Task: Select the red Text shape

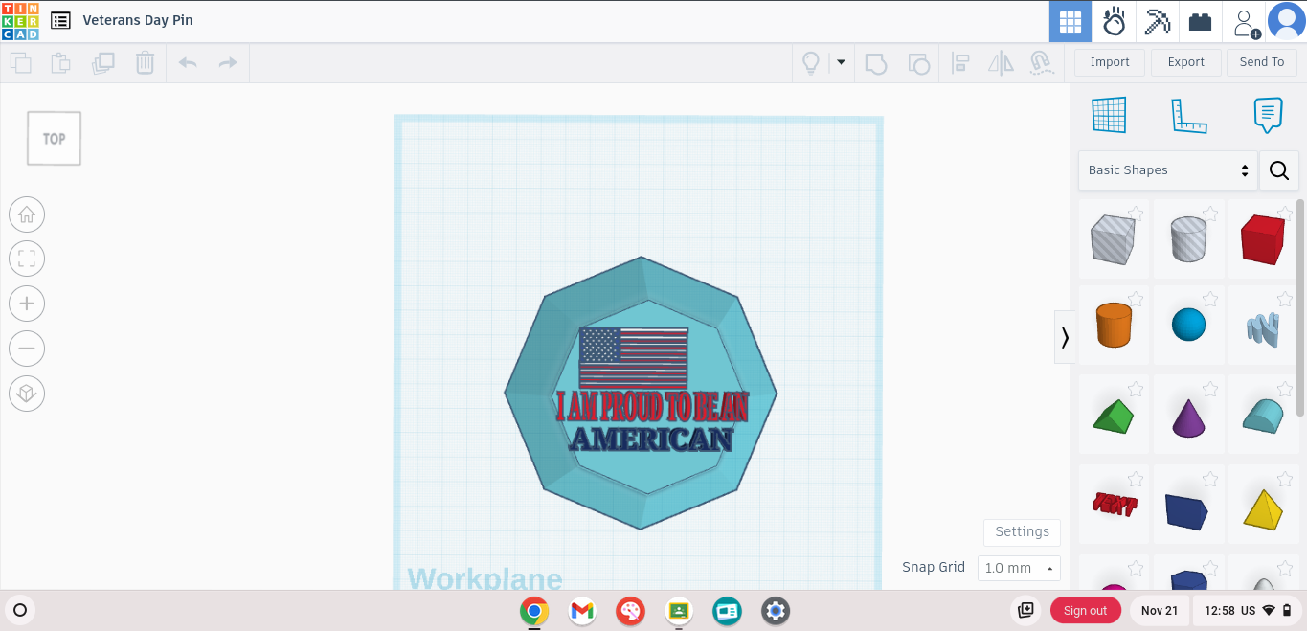Action: point(1113,505)
